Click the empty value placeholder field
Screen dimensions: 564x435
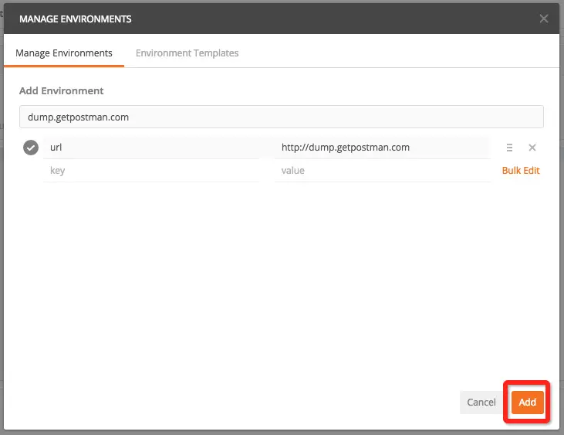point(382,170)
